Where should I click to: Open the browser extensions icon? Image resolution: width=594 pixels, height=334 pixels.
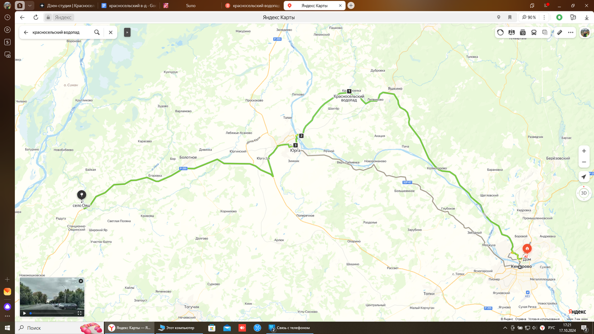(573, 17)
